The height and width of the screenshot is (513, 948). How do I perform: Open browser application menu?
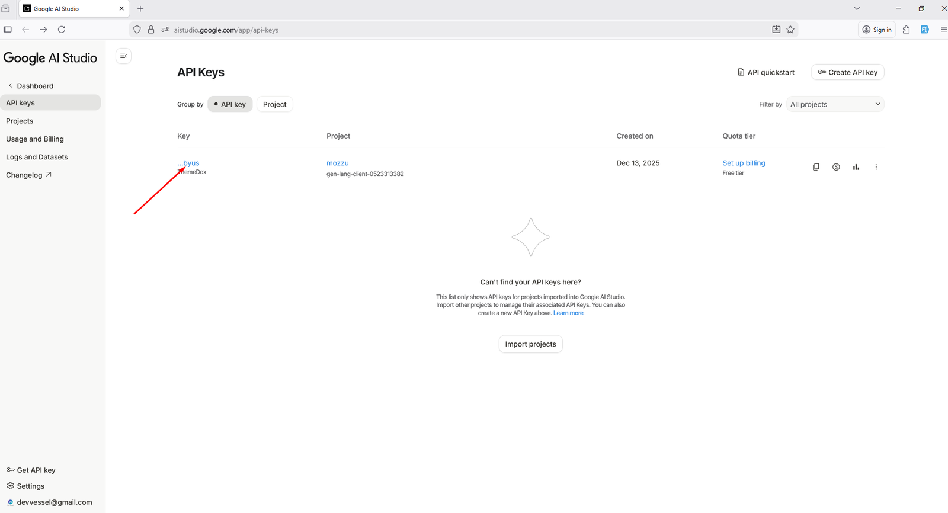[x=943, y=30]
